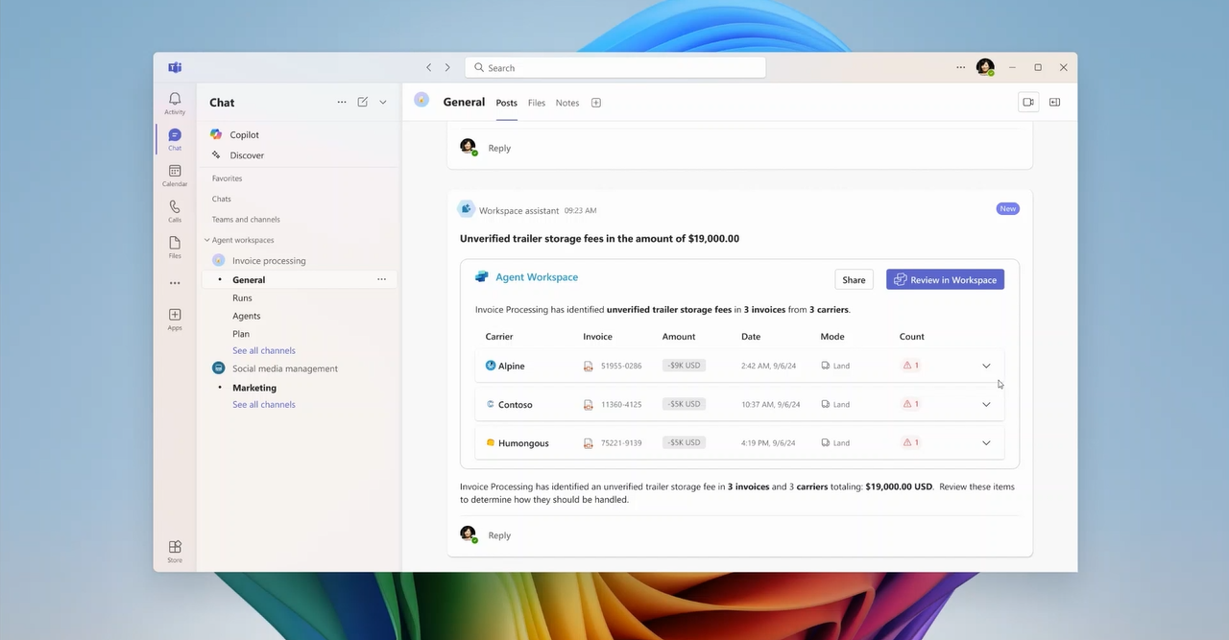Open Chat panel more options ellipsis
This screenshot has height=640, width=1229.
[342, 102]
